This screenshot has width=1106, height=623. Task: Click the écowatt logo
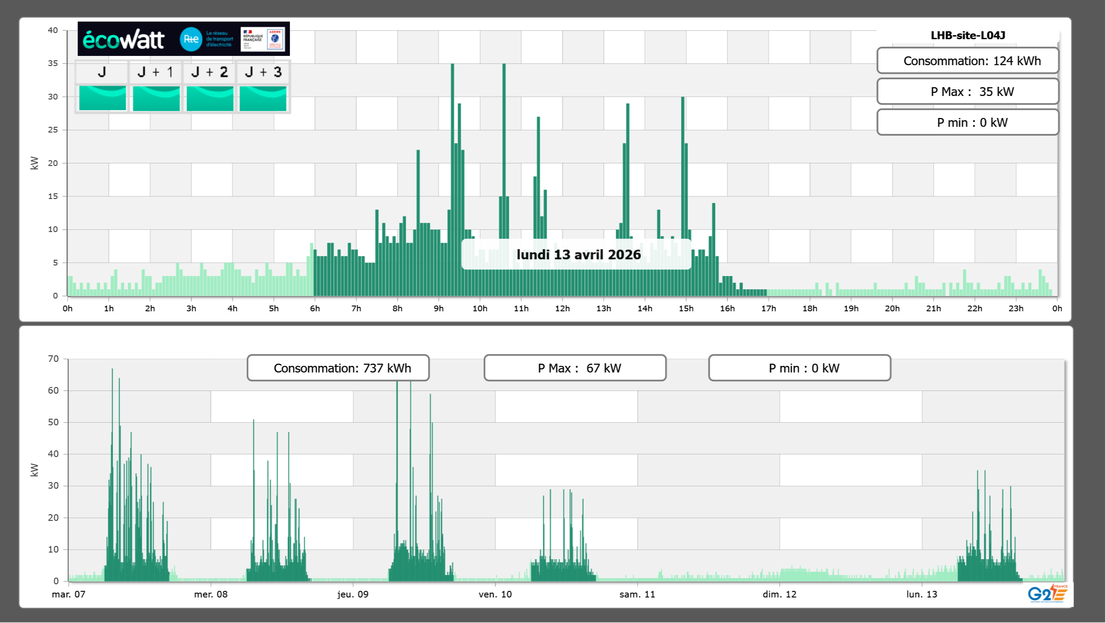tap(123, 40)
